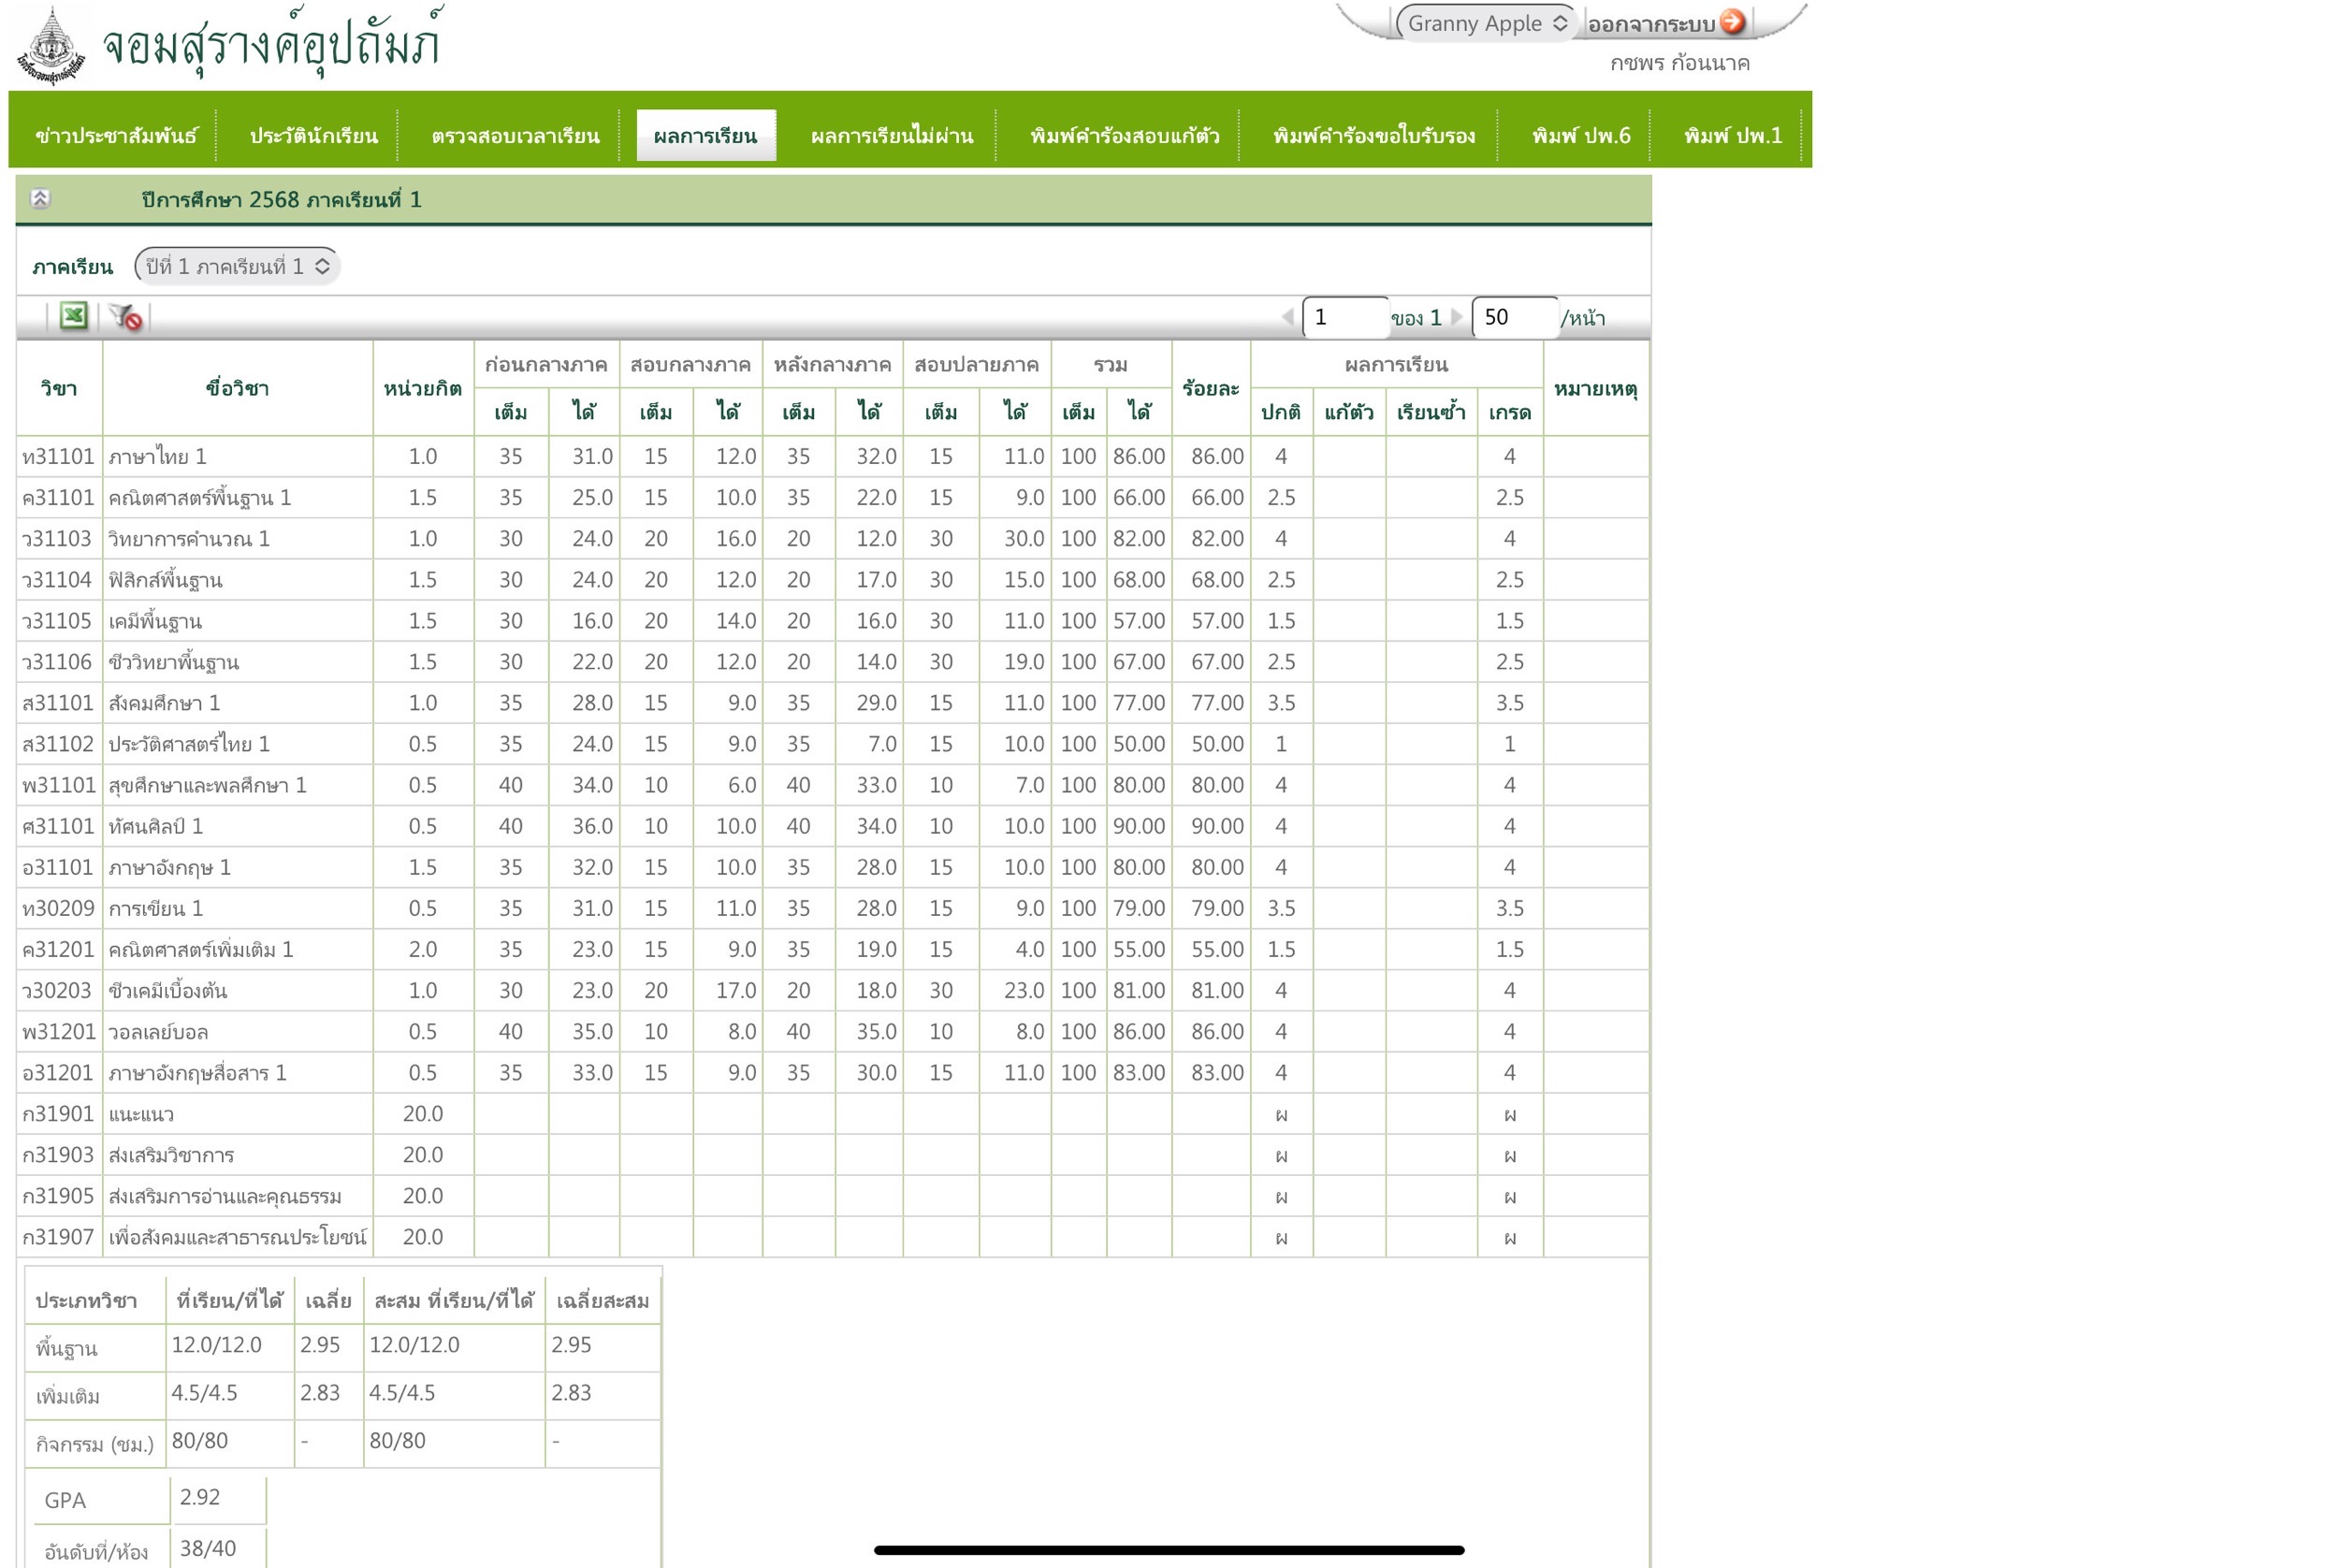Click the พิมพ์ ปพ.6 button

tap(1580, 136)
